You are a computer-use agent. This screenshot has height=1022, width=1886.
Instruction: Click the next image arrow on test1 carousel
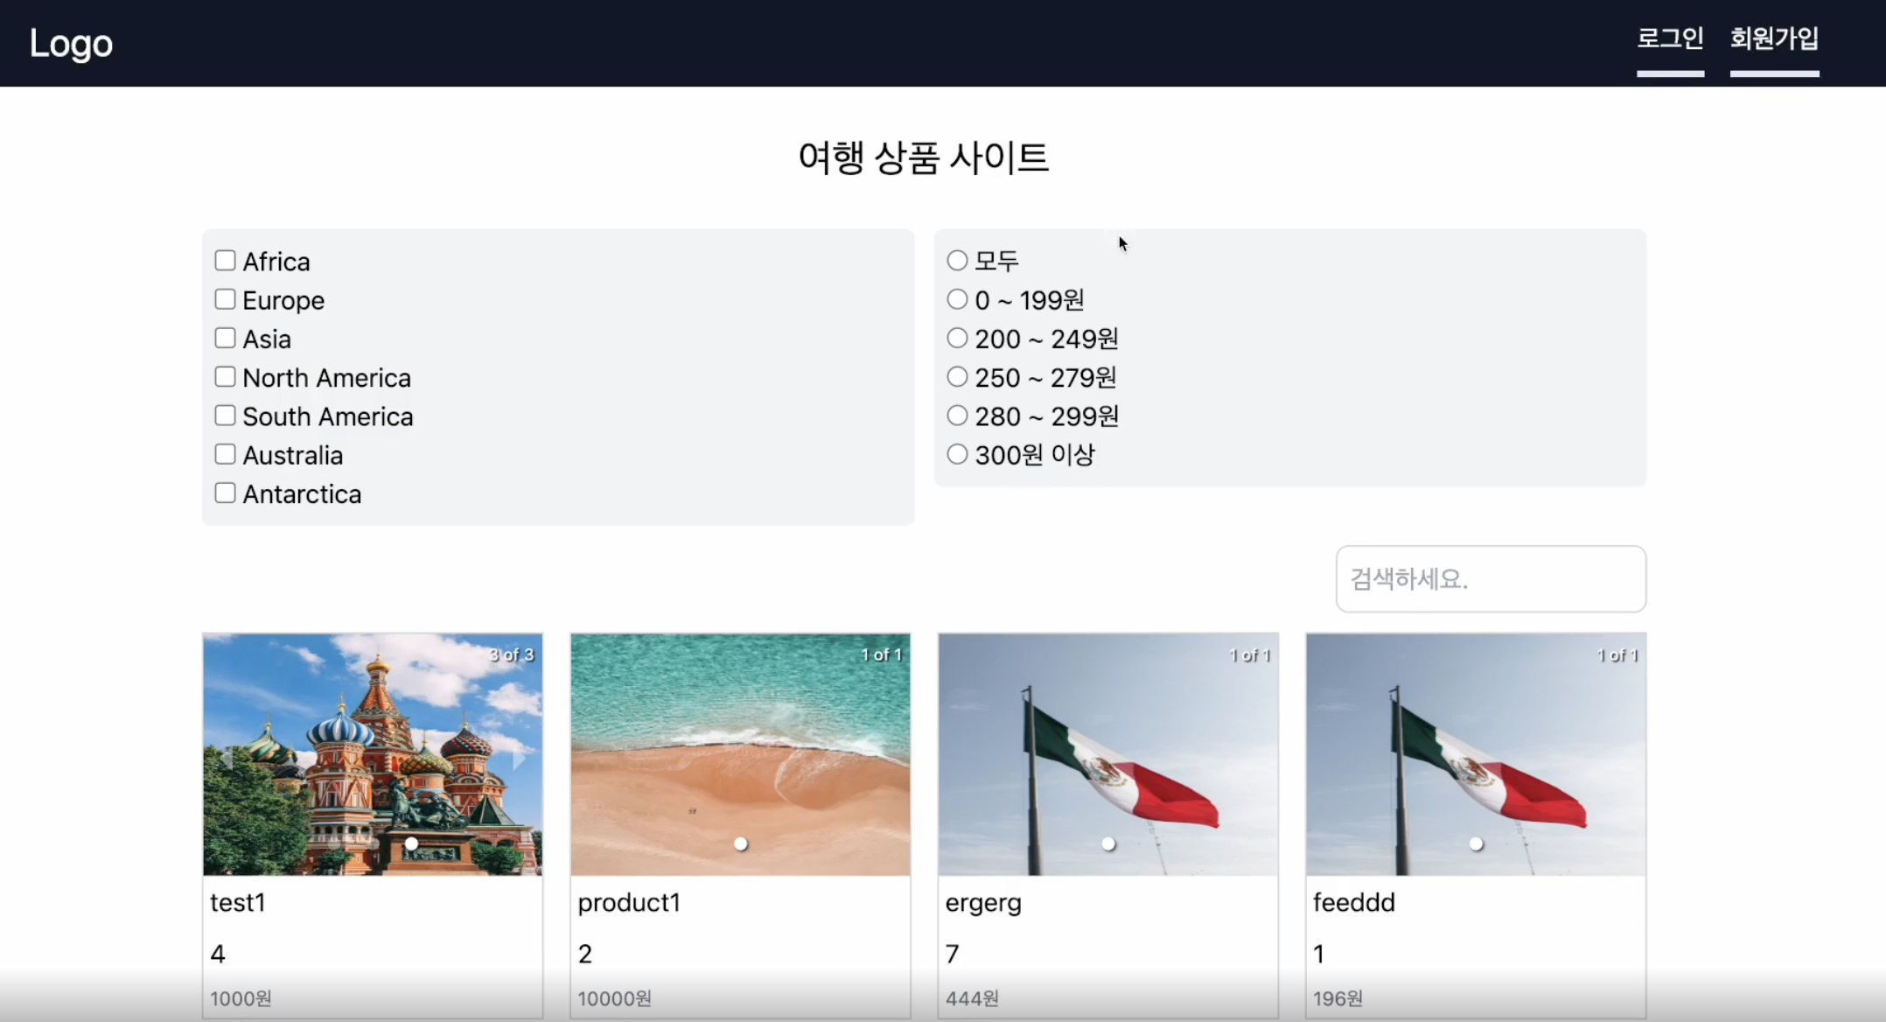click(x=520, y=759)
